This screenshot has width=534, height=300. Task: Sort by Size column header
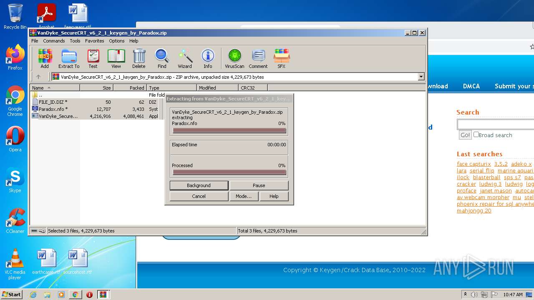point(97,87)
